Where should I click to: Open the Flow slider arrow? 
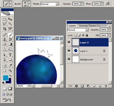(102, 4)
